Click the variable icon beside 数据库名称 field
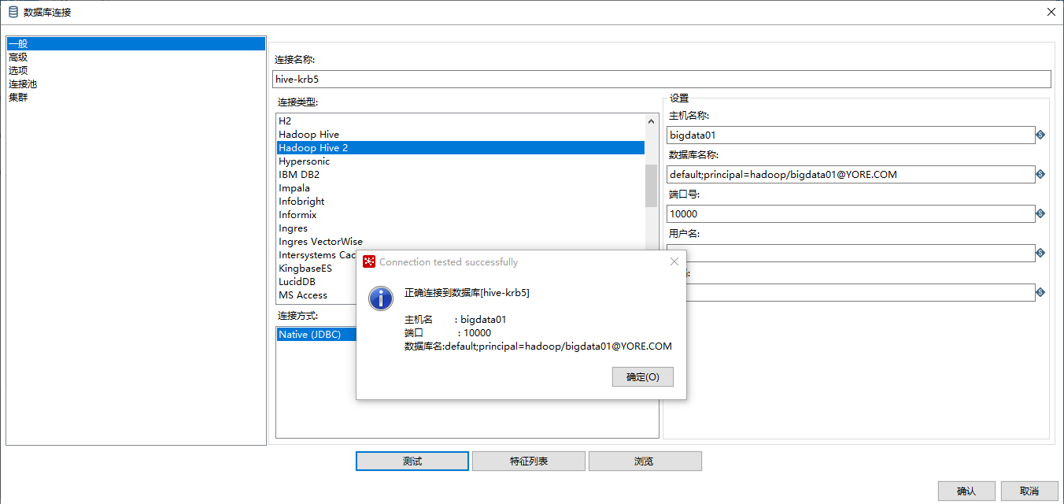This screenshot has width=1064, height=504. (x=1040, y=174)
